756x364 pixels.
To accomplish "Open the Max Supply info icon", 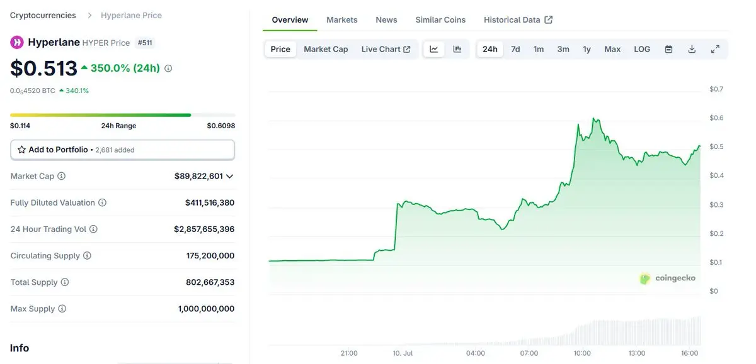I will pyautogui.click(x=62, y=309).
